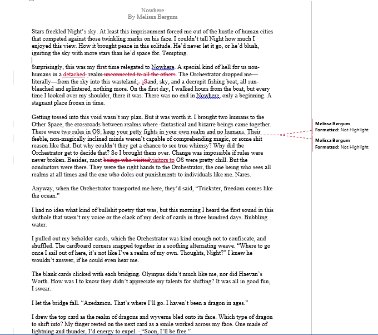Select the second "Formatted: Not Highlight" revision balloon

[x=342, y=144]
